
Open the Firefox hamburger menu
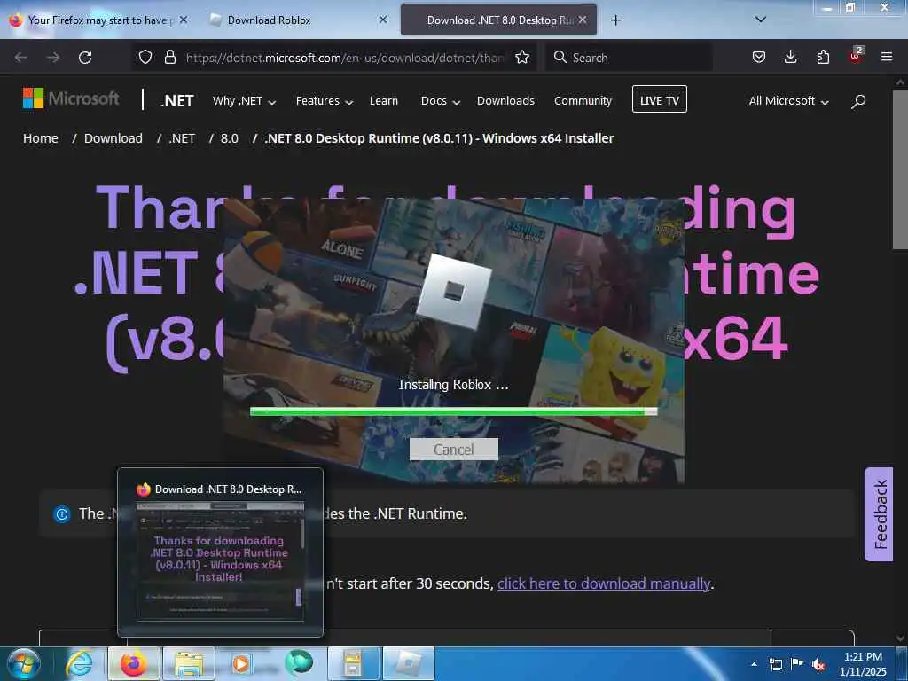coord(886,58)
